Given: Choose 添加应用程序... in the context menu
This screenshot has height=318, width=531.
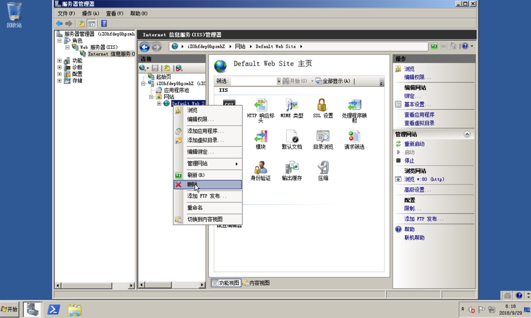Looking at the screenshot, I should 208,131.
